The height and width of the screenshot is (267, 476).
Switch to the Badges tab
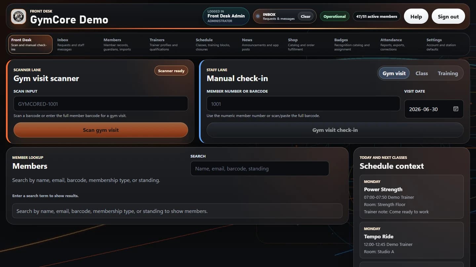coord(353,44)
